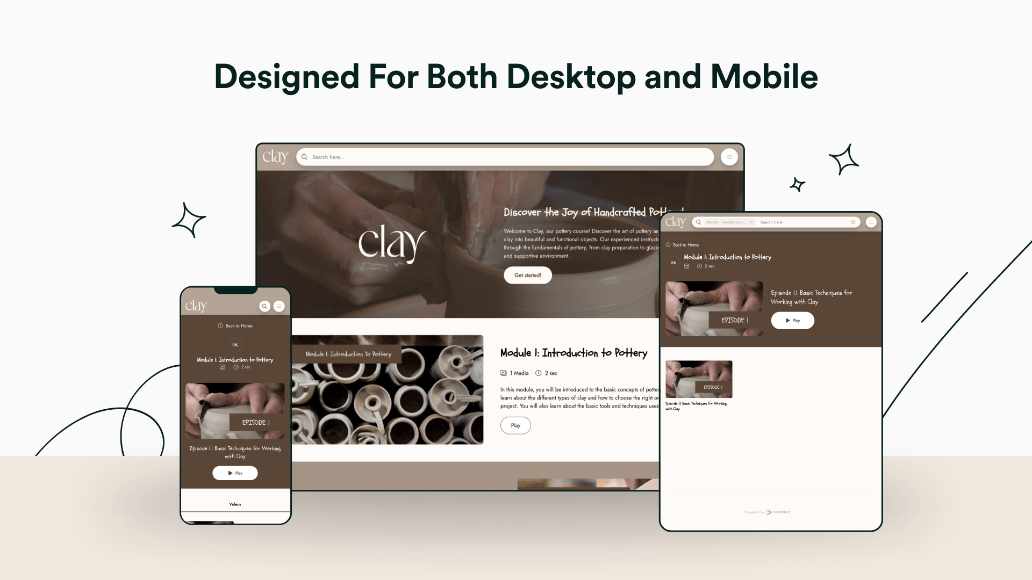Viewport: 1032px width, 580px height.
Task: Select Module 1 Introduction to Pottery tab
Action: click(x=725, y=222)
